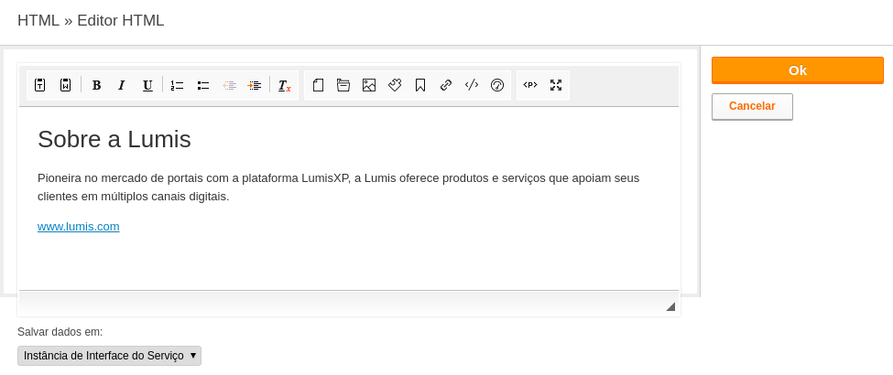Click the paragraph starting with Pioneira
The image size is (893, 375).
point(338,187)
